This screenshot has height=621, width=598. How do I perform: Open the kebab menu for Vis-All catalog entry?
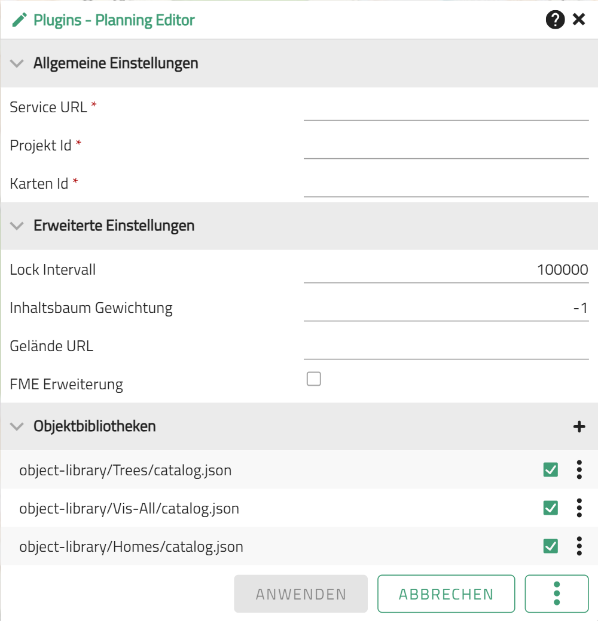578,508
